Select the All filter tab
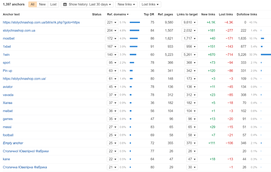The image size is (271, 172). click(x=33, y=4)
